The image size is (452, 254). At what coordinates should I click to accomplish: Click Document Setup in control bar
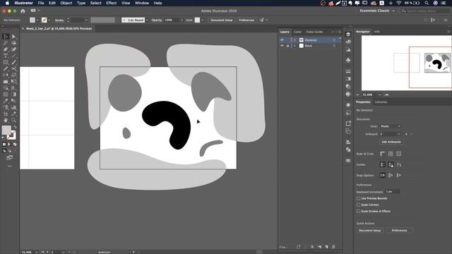[221, 20]
